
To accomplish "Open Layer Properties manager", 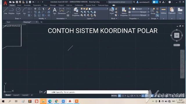I will click(76, 12).
